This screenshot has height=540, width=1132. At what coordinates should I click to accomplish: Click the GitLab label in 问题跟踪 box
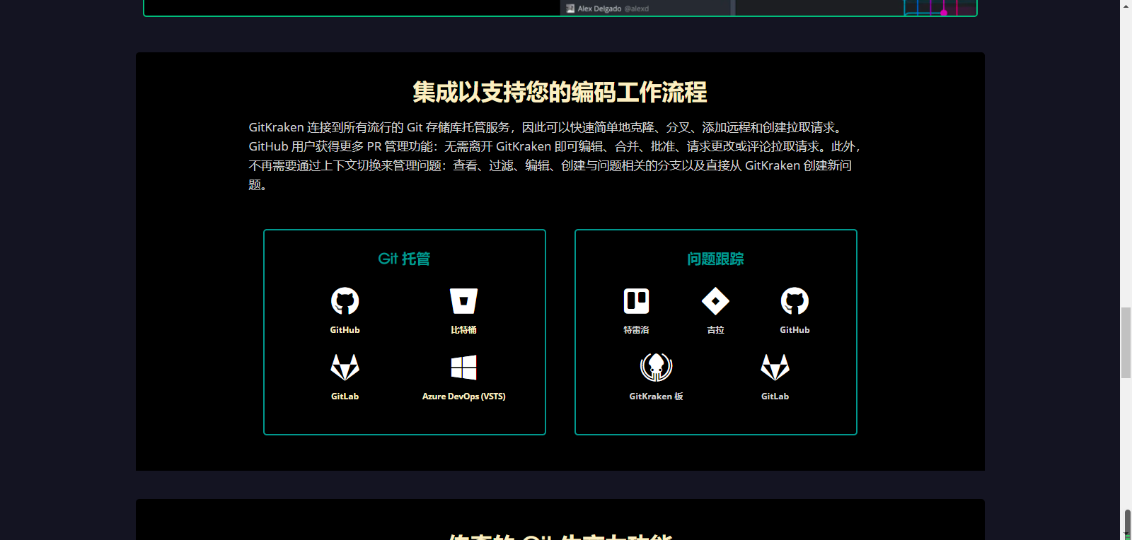pos(775,397)
